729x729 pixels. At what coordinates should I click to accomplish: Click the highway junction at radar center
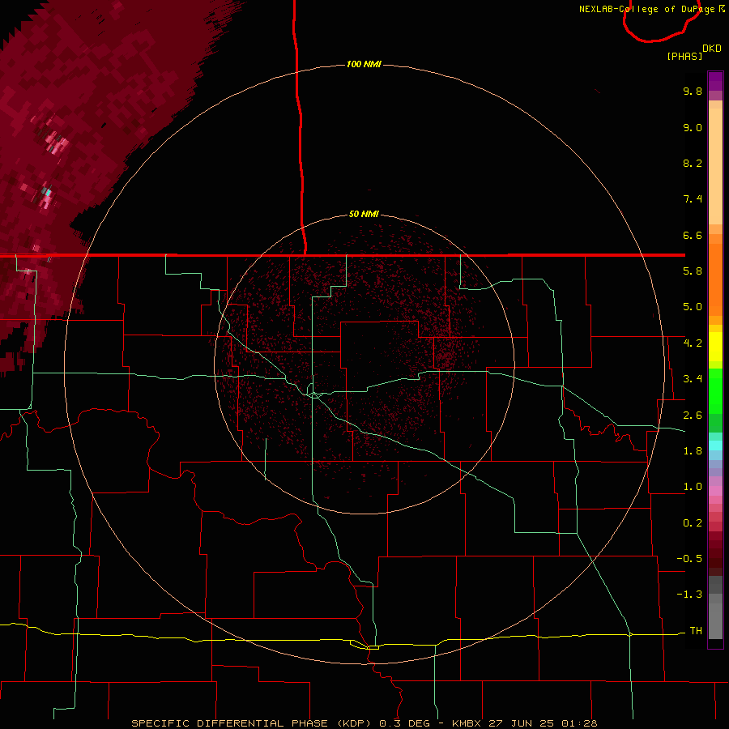click(314, 394)
